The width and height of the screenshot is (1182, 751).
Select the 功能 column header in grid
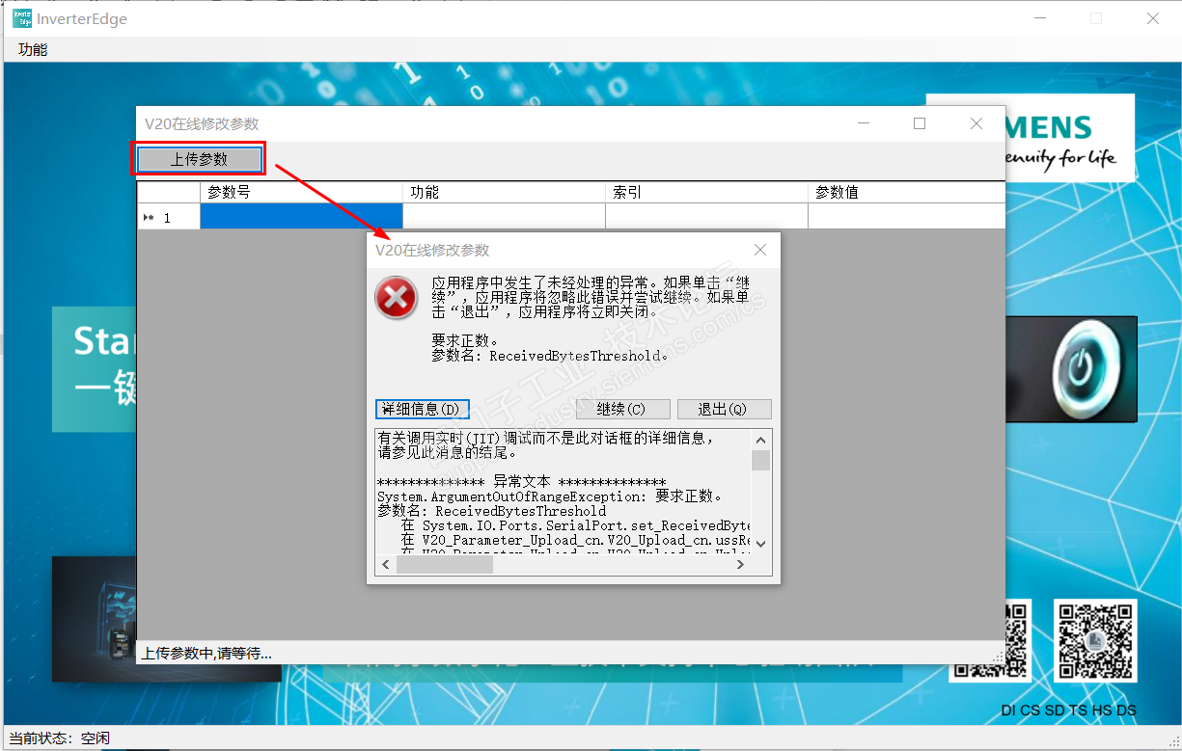tap(504, 192)
